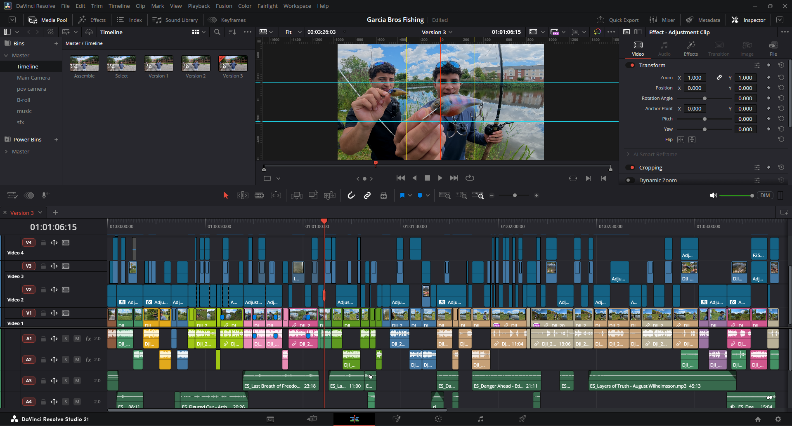Open the Version 3 timeline tab dropdown
The image size is (792, 426).
pyautogui.click(x=40, y=212)
